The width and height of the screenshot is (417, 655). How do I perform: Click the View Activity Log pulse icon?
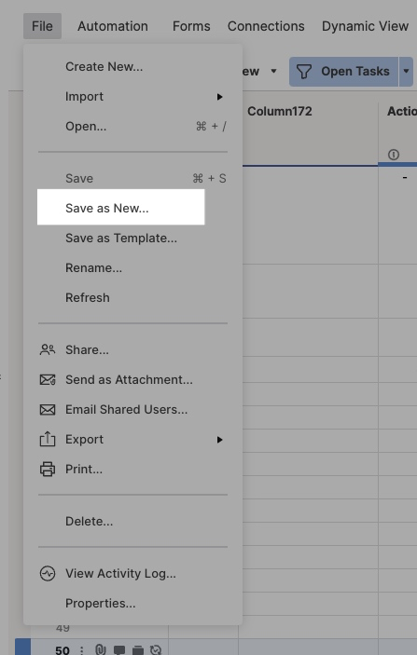[x=48, y=574]
